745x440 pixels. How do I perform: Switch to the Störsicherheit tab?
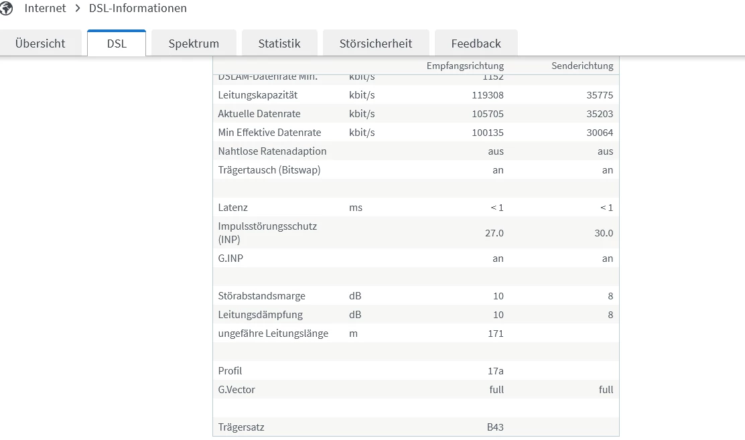pyautogui.click(x=376, y=44)
